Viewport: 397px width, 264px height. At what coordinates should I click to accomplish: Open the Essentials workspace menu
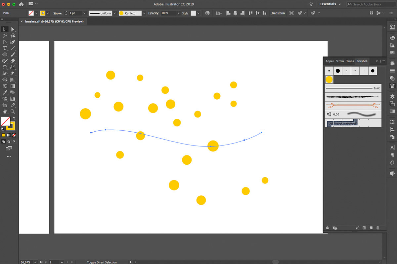[x=328, y=4]
